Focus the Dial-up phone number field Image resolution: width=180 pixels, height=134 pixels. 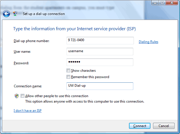pyautogui.click(x=100, y=41)
